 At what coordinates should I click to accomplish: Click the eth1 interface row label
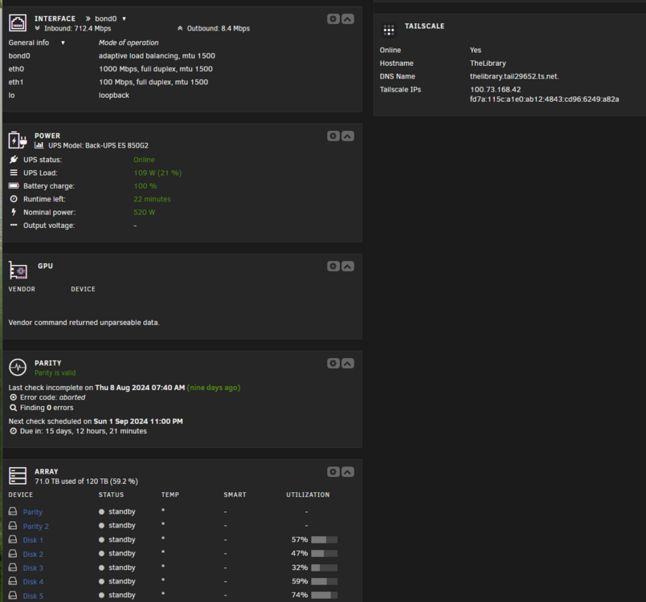point(16,82)
